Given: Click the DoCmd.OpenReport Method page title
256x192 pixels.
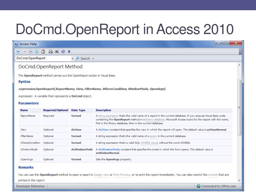Looking at the screenshot, I should pyautogui.click(x=50, y=66).
